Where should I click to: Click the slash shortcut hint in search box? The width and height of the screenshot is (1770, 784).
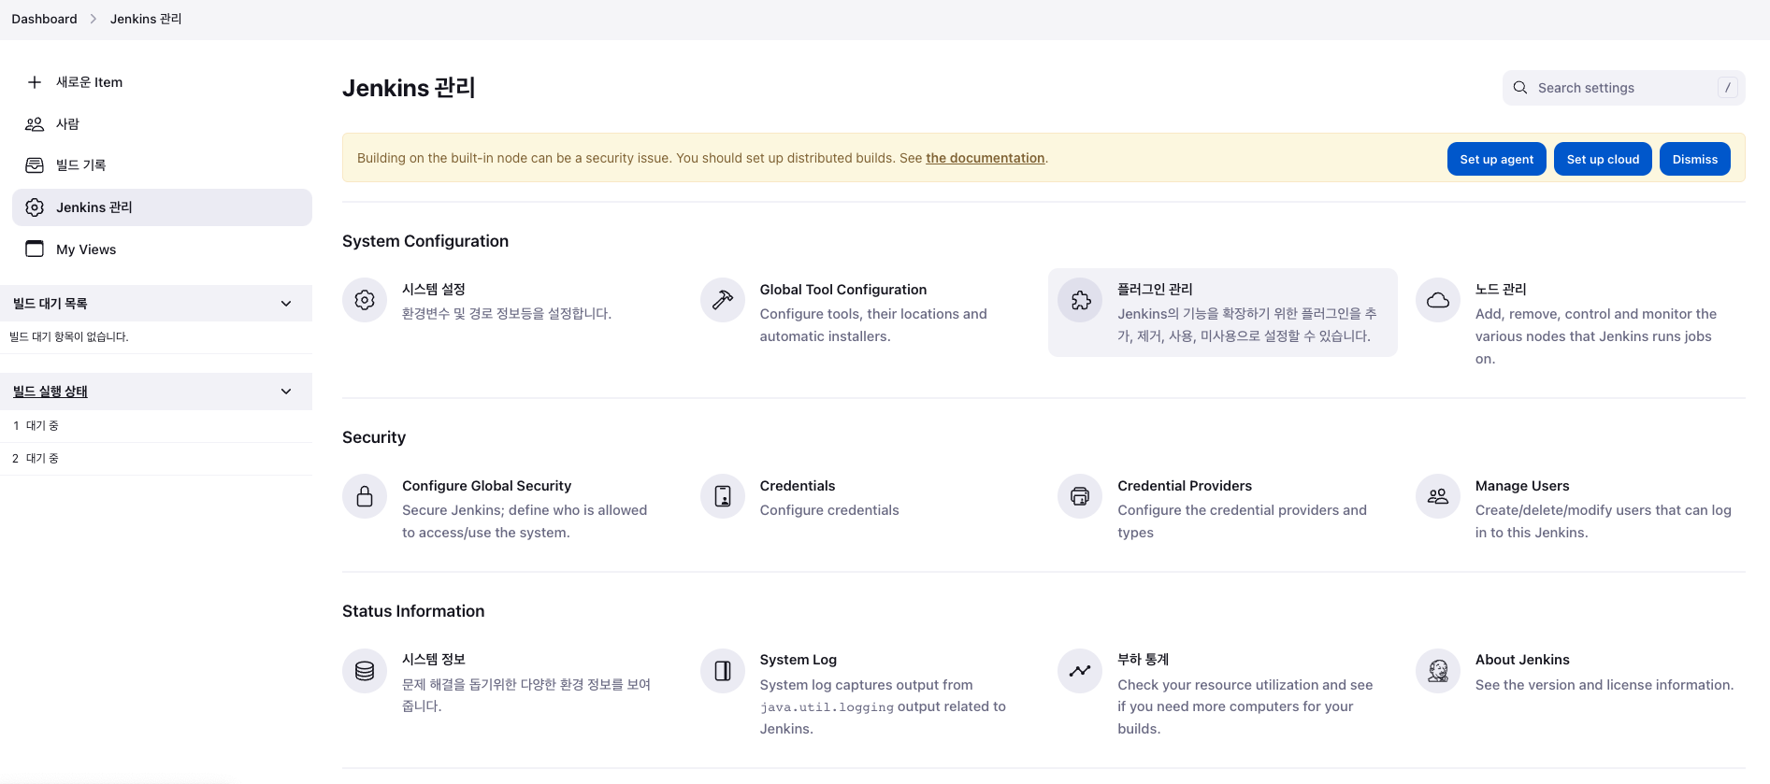pyautogui.click(x=1728, y=88)
